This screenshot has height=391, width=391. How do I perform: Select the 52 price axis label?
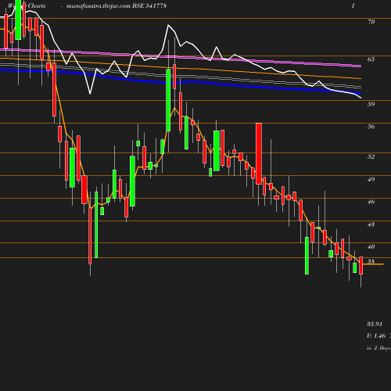[x=371, y=156]
